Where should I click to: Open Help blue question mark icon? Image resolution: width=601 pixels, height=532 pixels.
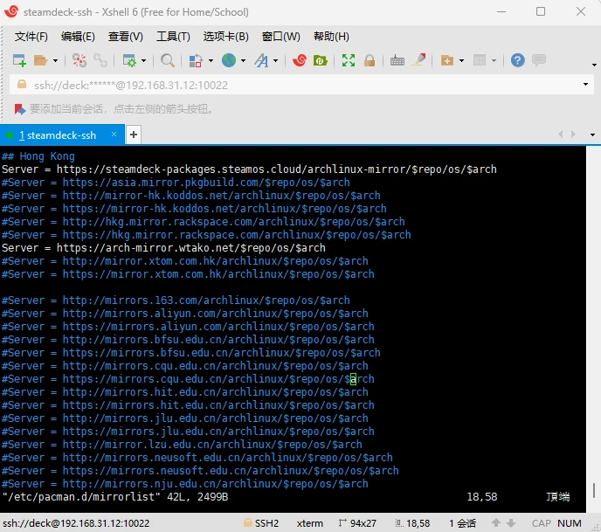tap(517, 60)
